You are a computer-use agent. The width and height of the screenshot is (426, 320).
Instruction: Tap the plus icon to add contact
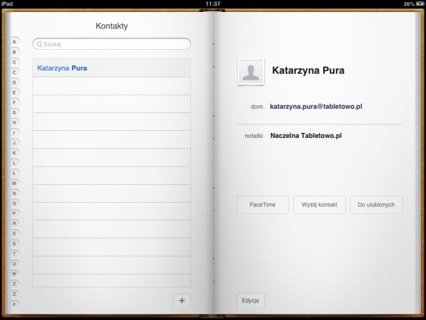(182, 301)
